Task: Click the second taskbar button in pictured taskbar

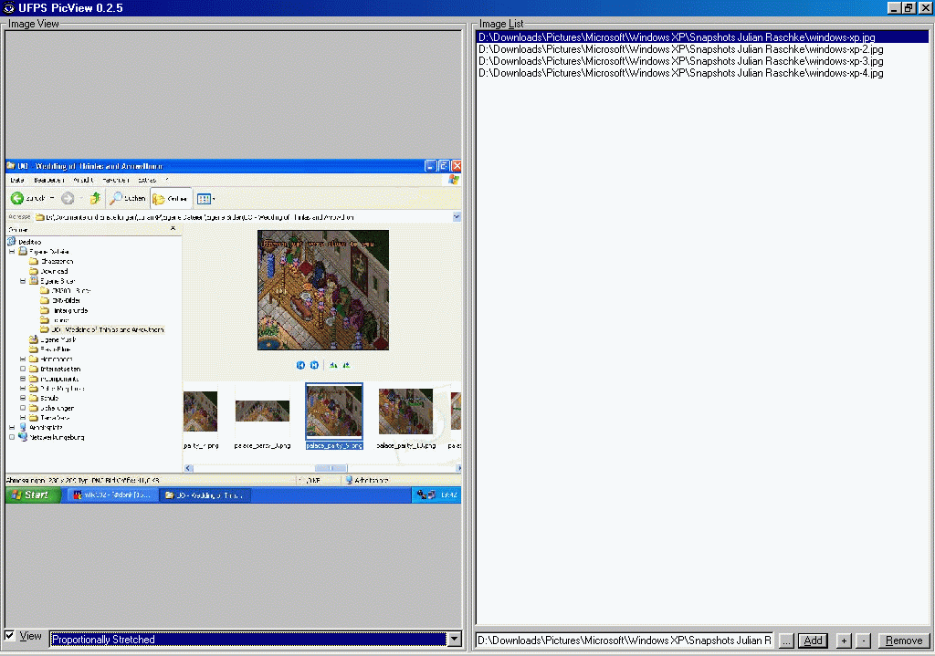Action: point(205,495)
